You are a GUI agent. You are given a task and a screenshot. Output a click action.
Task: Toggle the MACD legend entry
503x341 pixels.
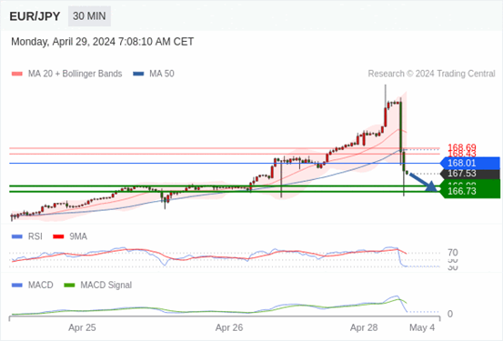[33, 285]
